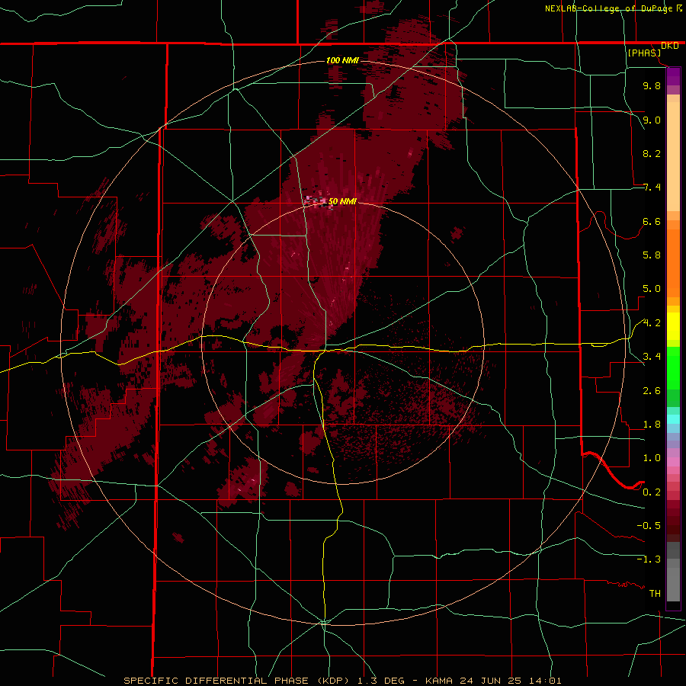
Task: Click the NEXLAB-College of DuPage credit text
Action: pos(608,8)
